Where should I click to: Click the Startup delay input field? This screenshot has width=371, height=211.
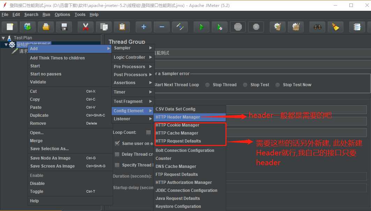[296, 188]
